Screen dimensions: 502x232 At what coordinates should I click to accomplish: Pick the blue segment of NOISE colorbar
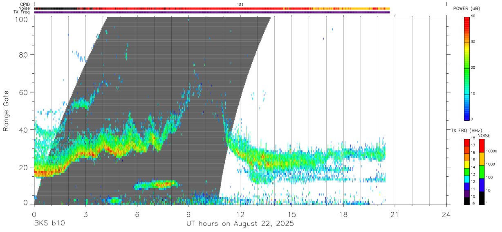[x=481, y=185]
